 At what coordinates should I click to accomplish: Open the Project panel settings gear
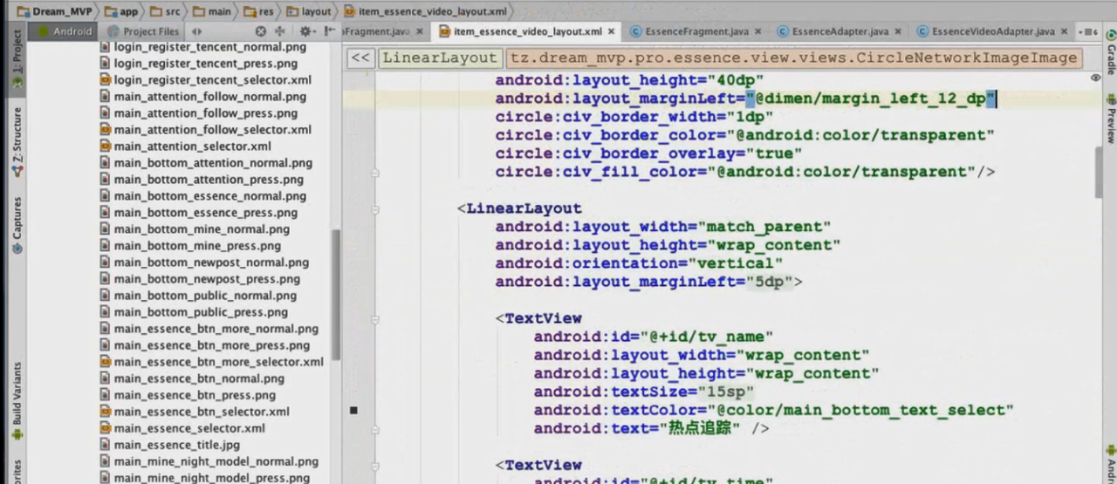[x=305, y=31]
